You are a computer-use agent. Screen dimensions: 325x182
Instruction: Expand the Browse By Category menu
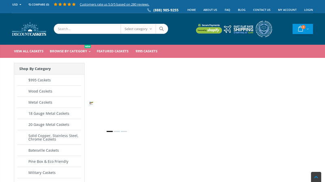(x=70, y=51)
